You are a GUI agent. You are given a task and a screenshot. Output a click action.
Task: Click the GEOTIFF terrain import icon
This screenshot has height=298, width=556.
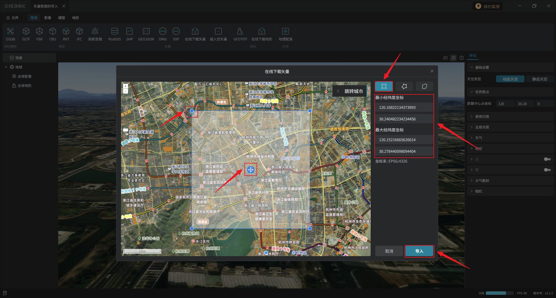click(240, 34)
